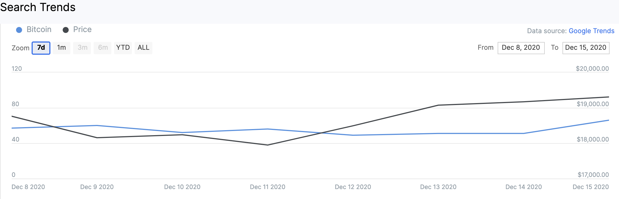Click the $19,000.00 y-axis label
Viewport: 619px width, 199px height.
click(x=593, y=104)
